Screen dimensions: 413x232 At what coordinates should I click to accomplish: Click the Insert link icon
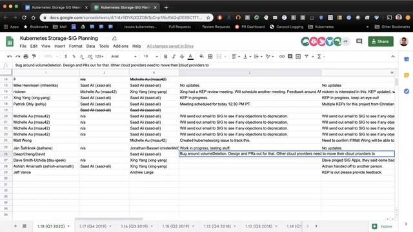[282, 56]
